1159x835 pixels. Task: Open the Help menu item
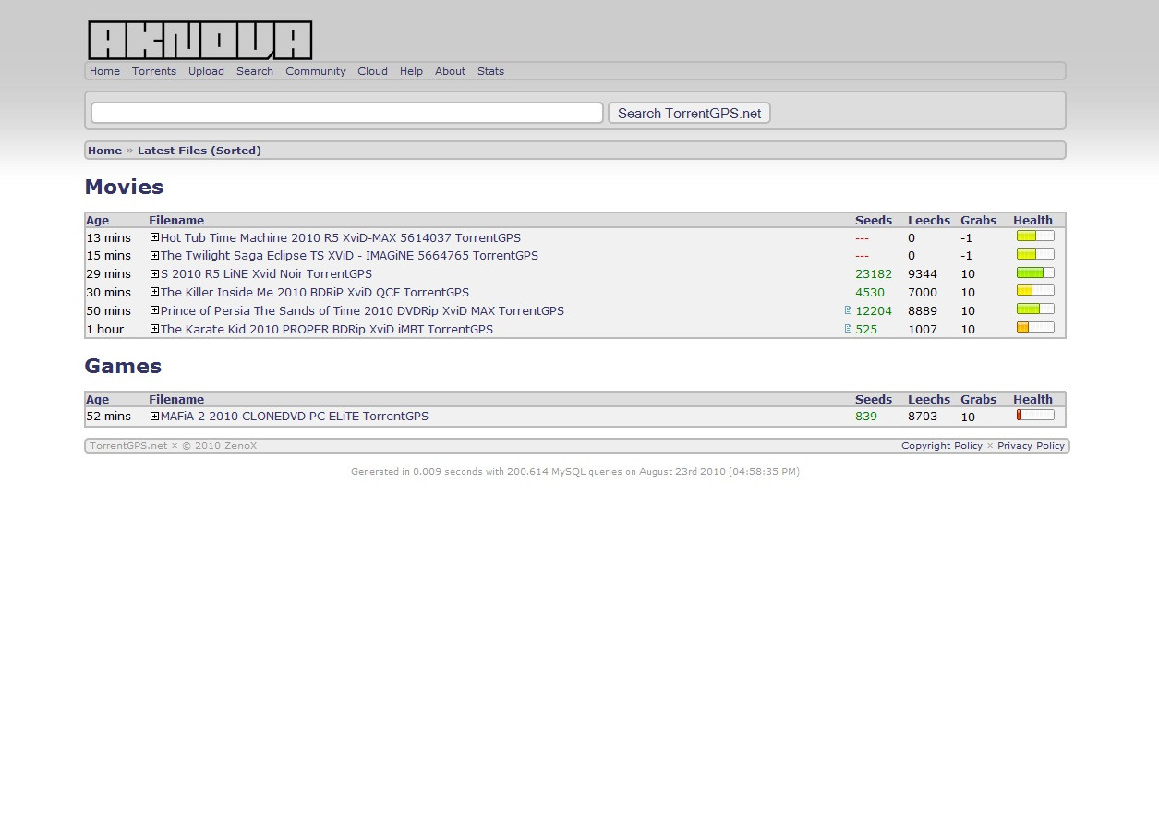(x=411, y=71)
